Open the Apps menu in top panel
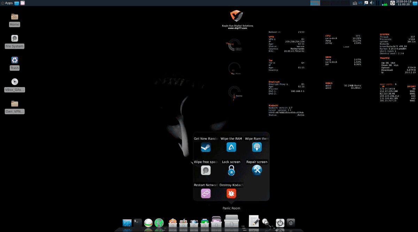 tap(7, 3)
